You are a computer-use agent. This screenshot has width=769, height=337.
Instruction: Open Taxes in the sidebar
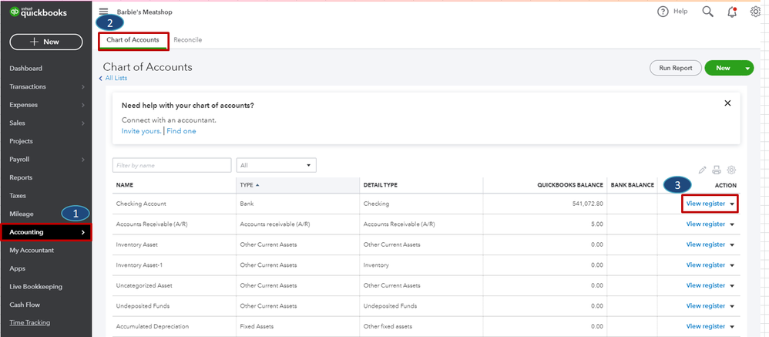(18, 196)
